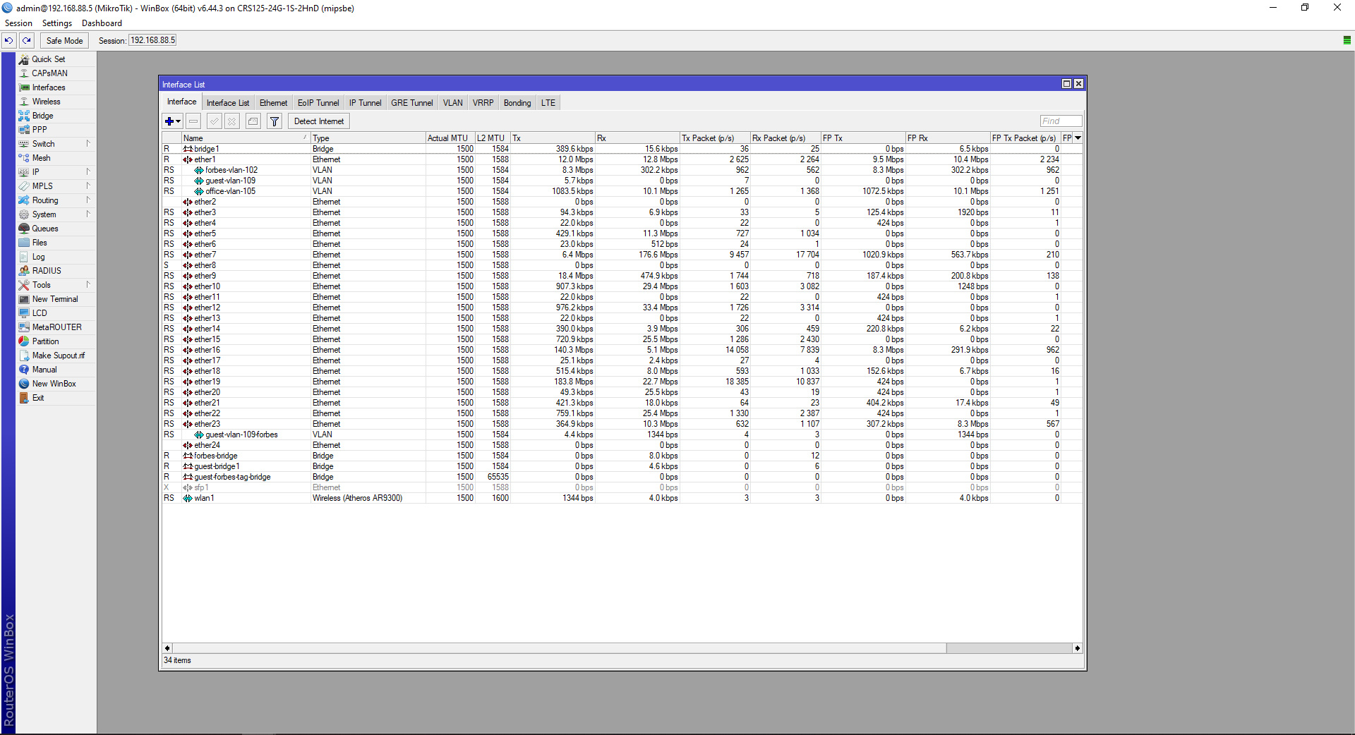This screenshot has height=735, width=1355.
Task: Toggle Safe Mode
Action: 64,41
